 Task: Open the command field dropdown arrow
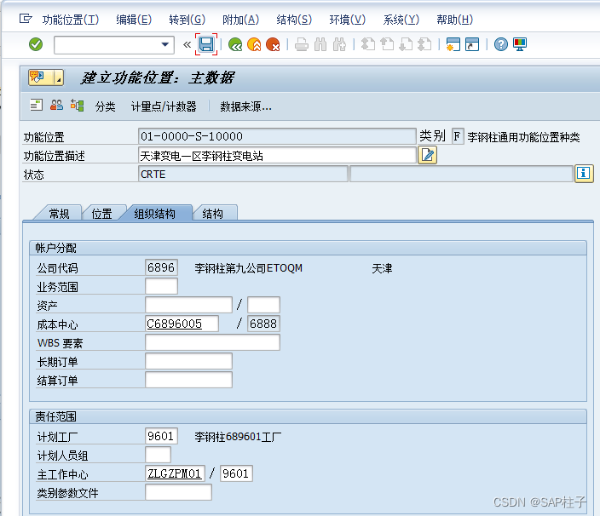[x=165, y=45]
